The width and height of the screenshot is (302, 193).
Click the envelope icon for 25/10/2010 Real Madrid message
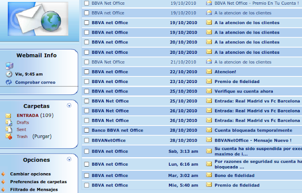[x=209, y=101]
